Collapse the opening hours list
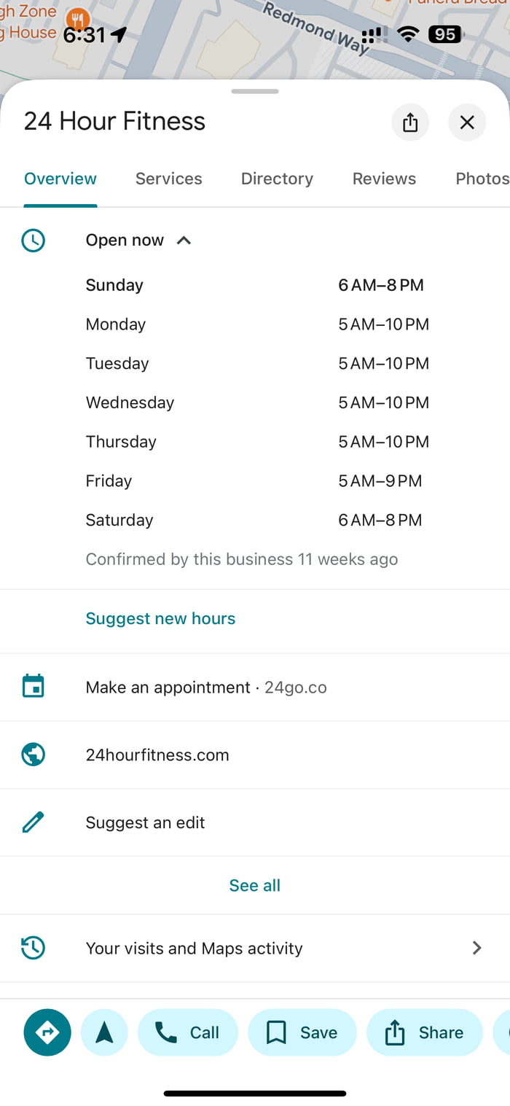This screenshot has height=1106, width=510. (x=184, y=240)
